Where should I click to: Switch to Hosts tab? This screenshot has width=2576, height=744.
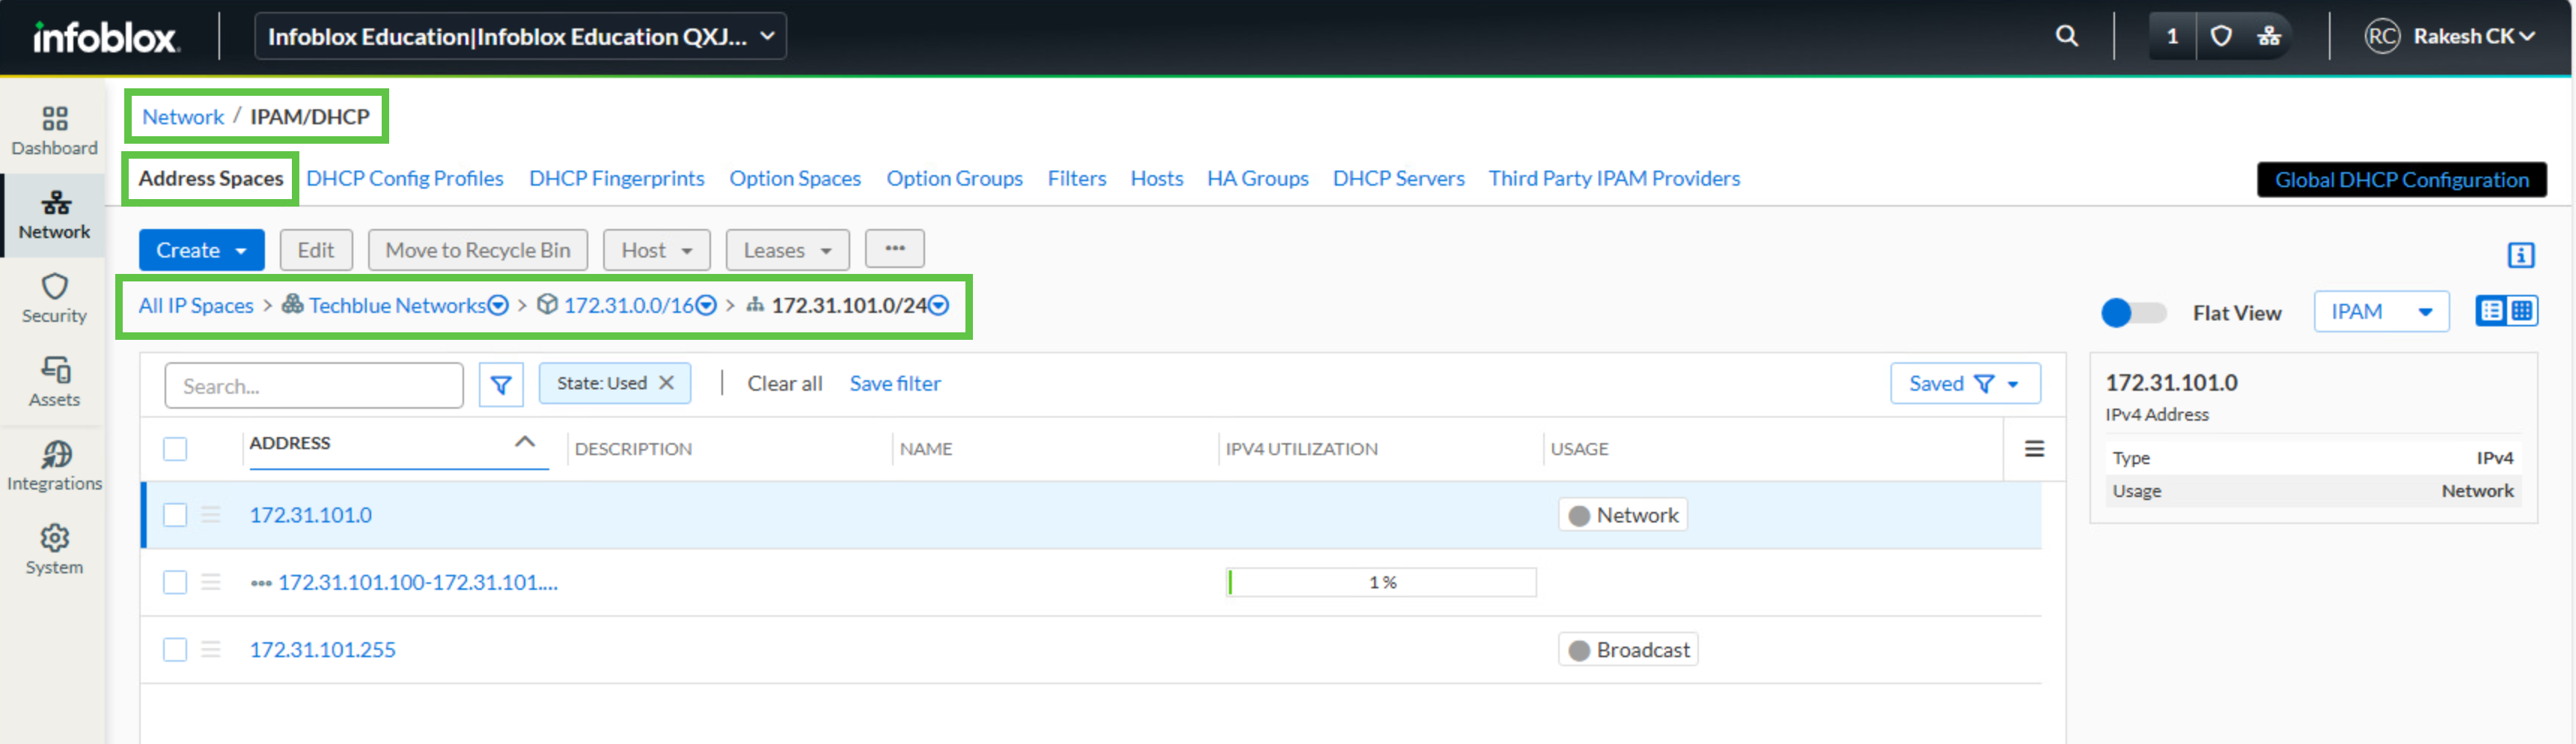tap(1157, 178)
